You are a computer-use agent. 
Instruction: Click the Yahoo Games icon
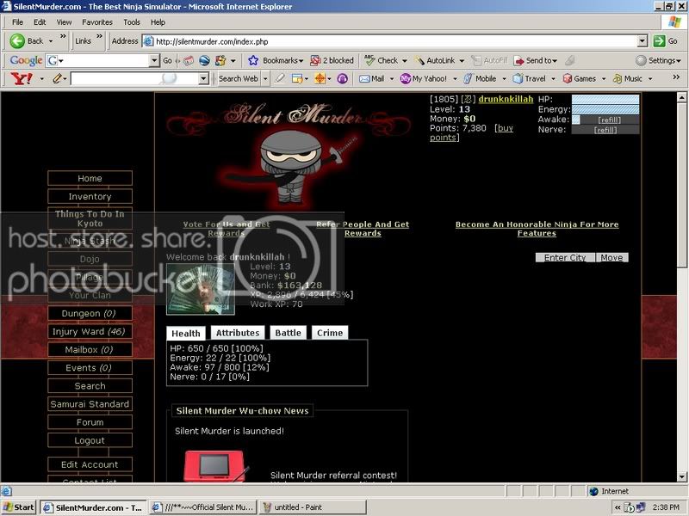568,78
